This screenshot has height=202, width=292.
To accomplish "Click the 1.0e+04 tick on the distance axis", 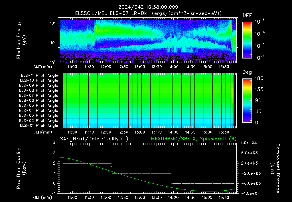I will (249, 143).
